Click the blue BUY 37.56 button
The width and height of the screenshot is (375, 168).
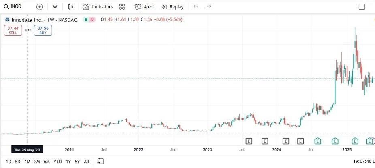tap(43, 30)
